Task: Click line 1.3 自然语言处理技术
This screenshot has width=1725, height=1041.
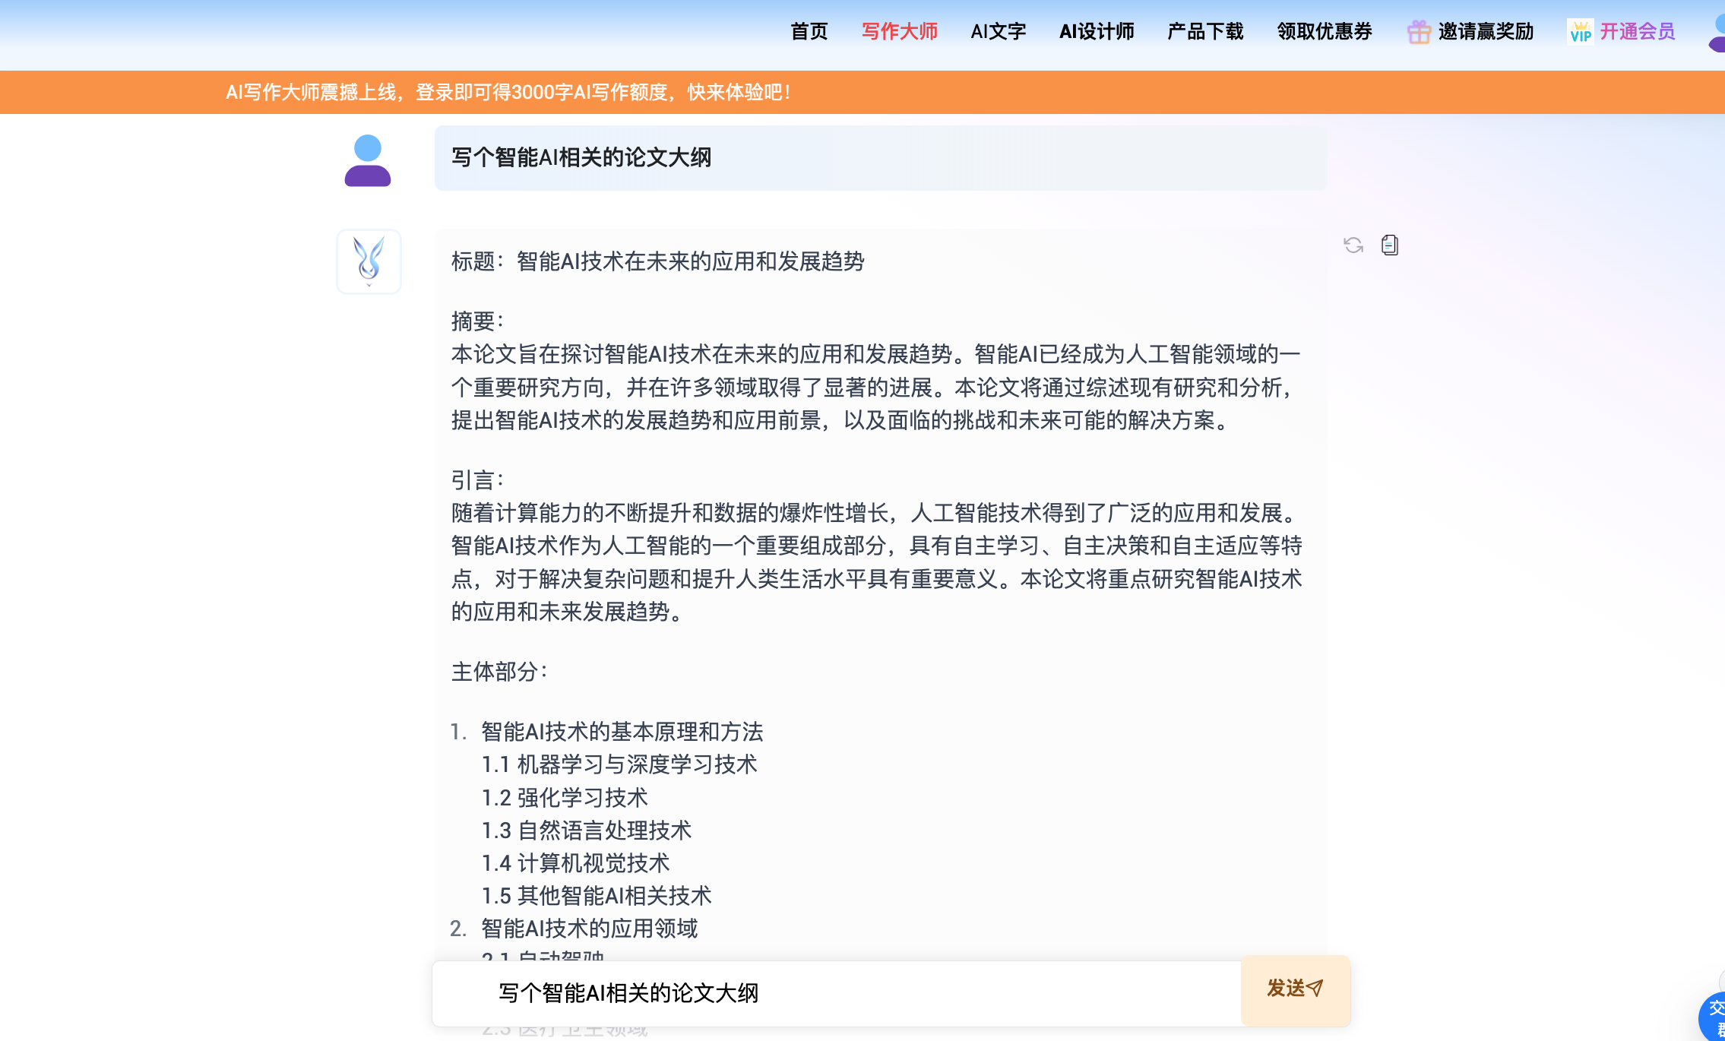Action: [587, 831]
